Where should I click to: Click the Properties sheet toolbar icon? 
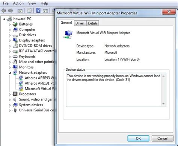point(29,11)
